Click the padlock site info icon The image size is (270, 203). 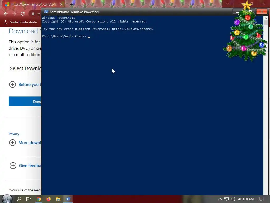(33, 14)
